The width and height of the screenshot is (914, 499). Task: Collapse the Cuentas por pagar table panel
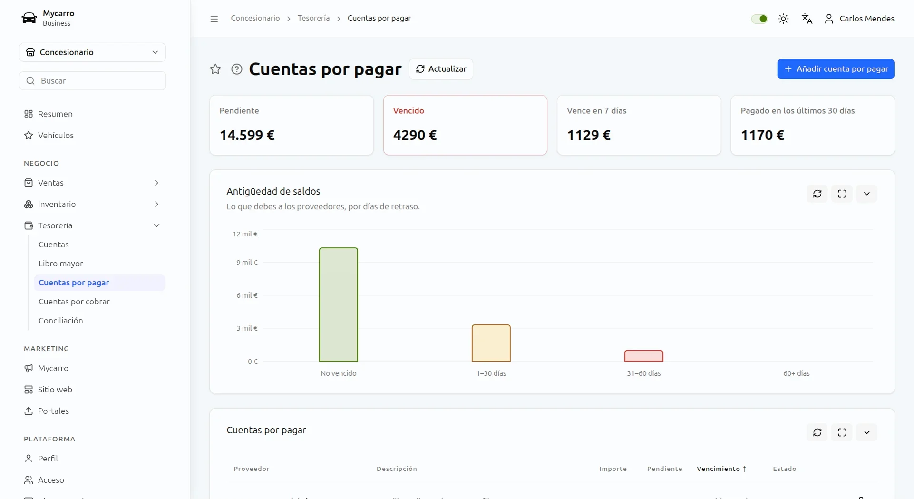(867, 432)
